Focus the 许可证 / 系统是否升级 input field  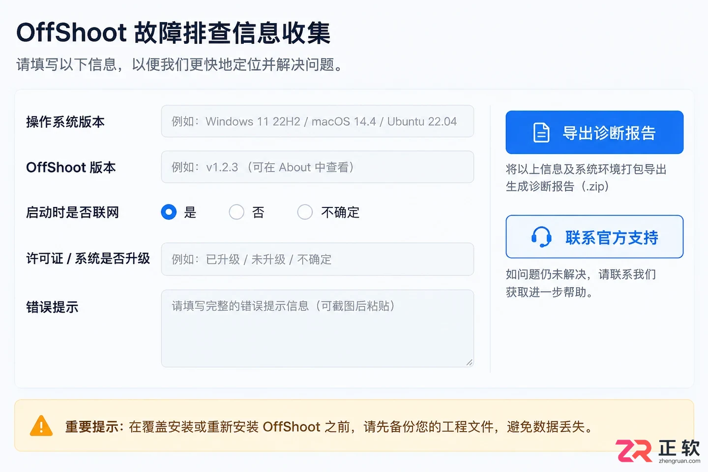click(x=318, y=259)
